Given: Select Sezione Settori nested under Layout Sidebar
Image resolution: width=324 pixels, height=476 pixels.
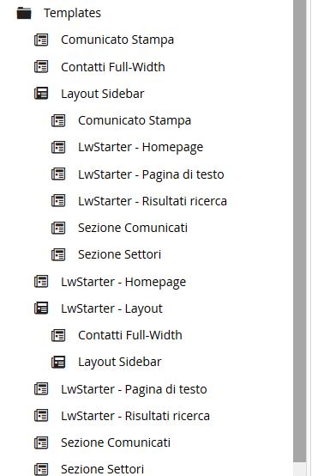Looking at the screenshot, I should click(x=119, y=254).
